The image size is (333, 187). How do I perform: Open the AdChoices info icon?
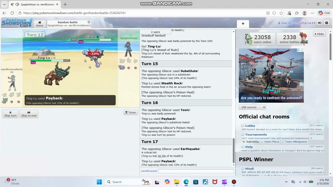(298, 50)
